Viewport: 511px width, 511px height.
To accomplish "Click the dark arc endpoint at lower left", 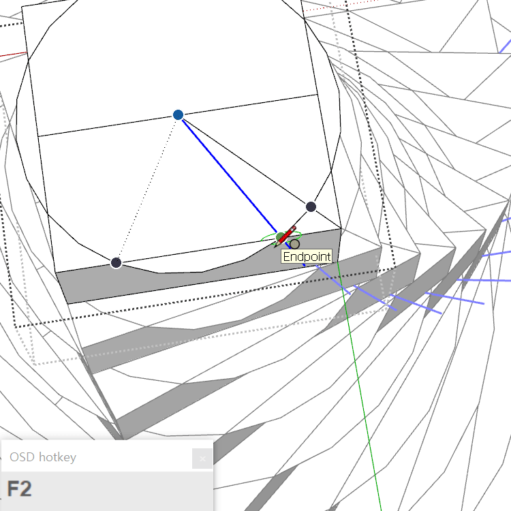I will click(116, 263).
